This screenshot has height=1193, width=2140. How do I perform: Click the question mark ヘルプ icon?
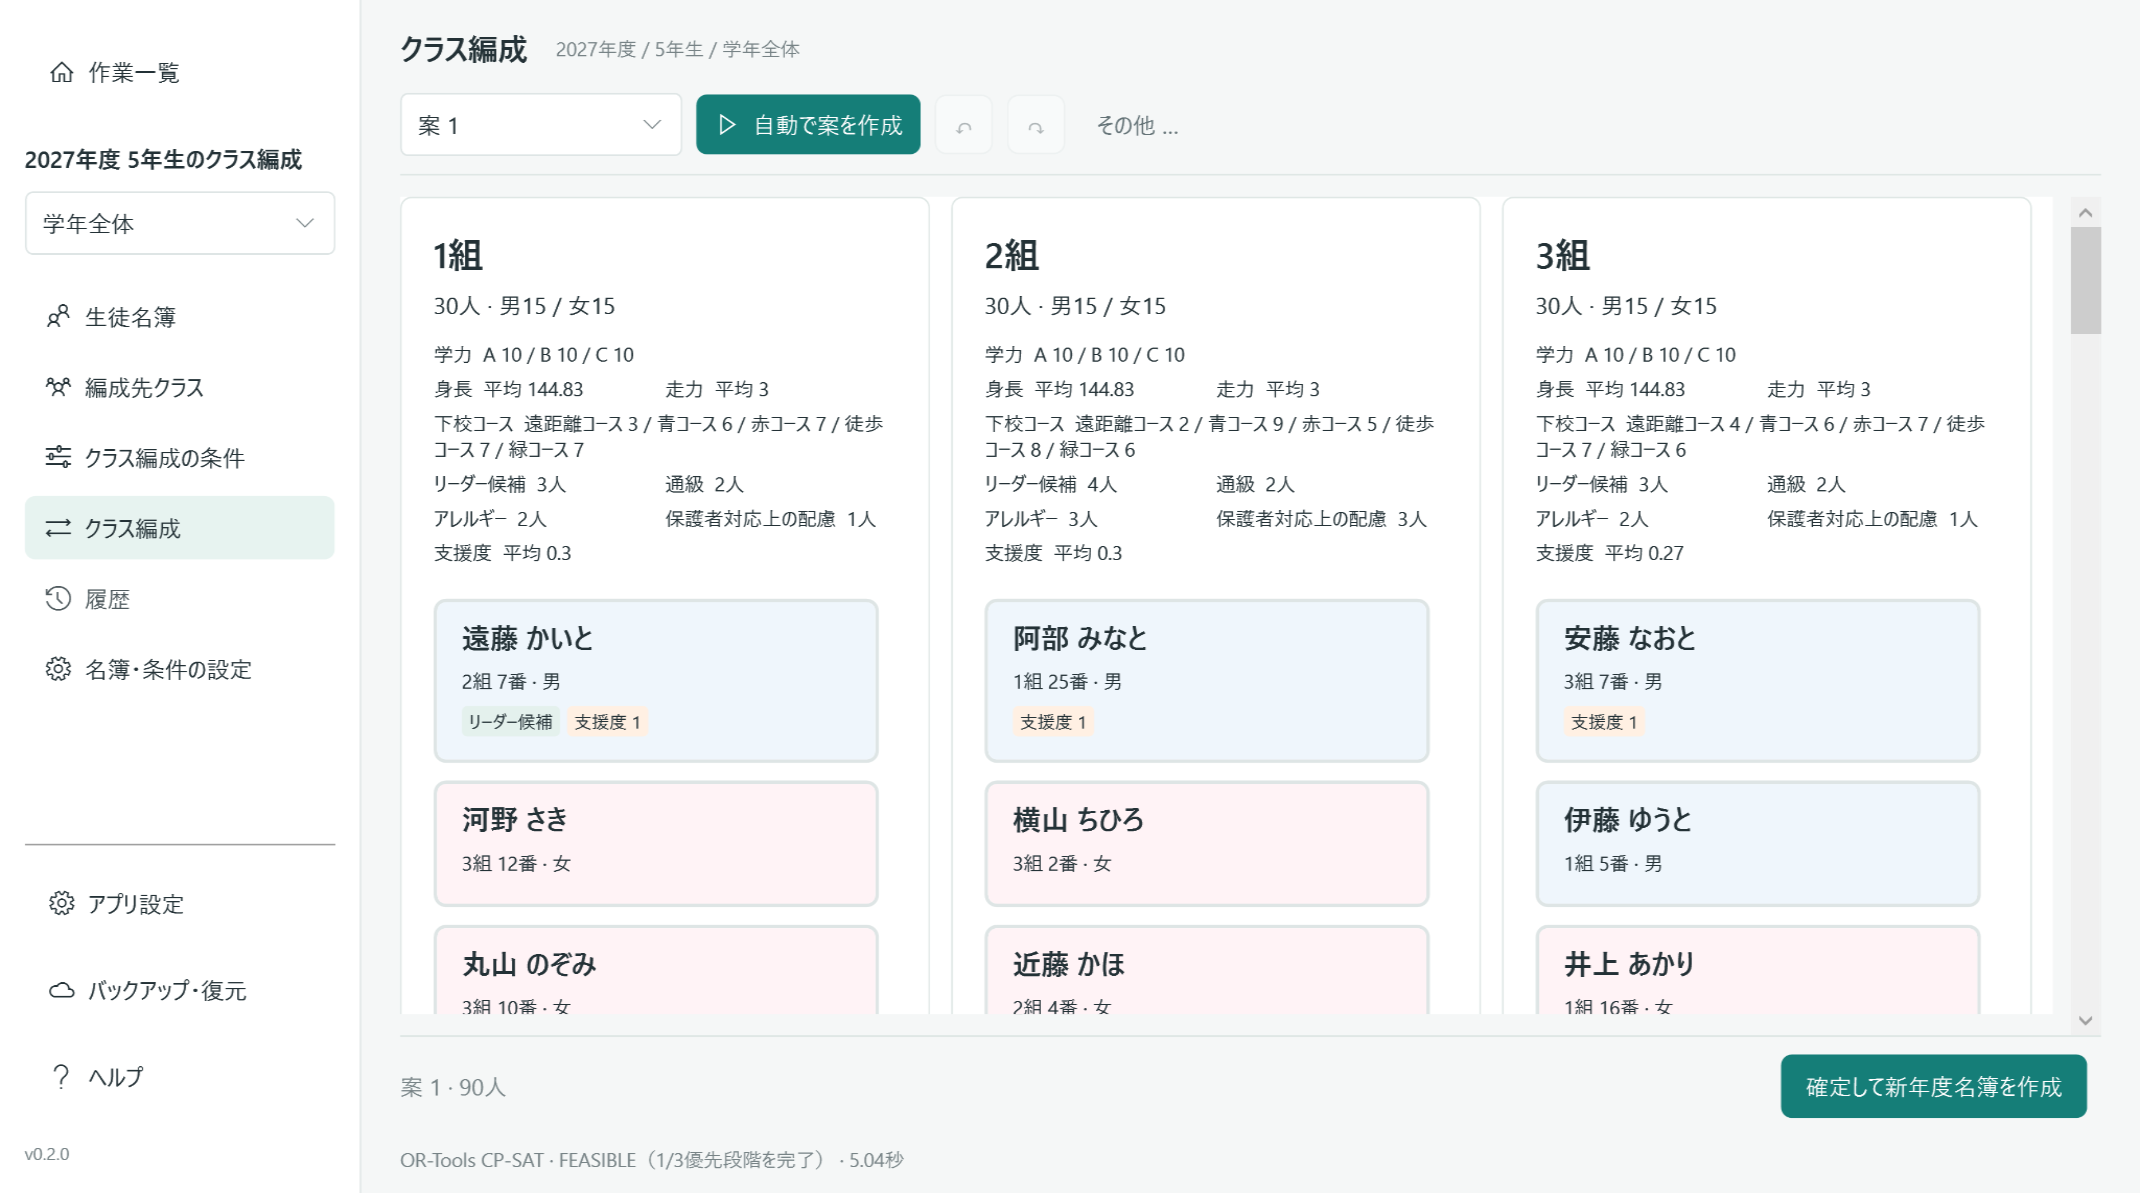coord(61,1076)
